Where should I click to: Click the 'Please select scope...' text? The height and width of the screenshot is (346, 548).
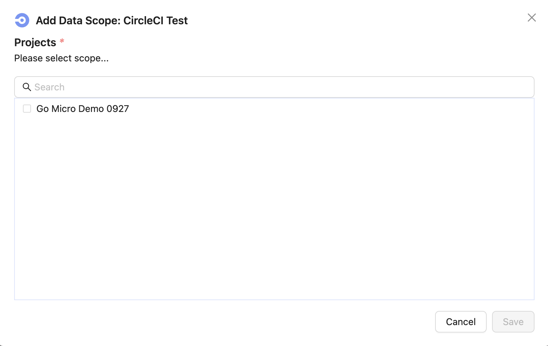pos(61,58)
